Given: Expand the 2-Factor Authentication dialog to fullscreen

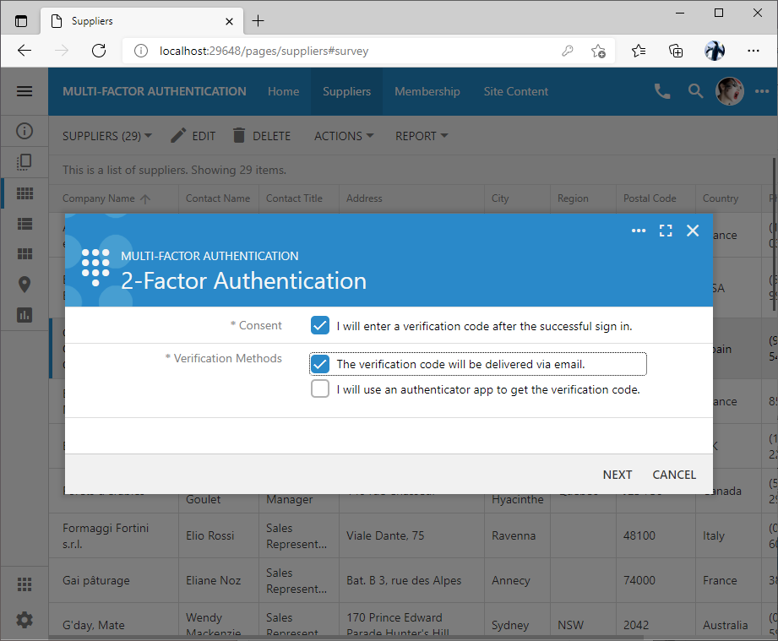Looking at the screenshot, I should [666, 230].
